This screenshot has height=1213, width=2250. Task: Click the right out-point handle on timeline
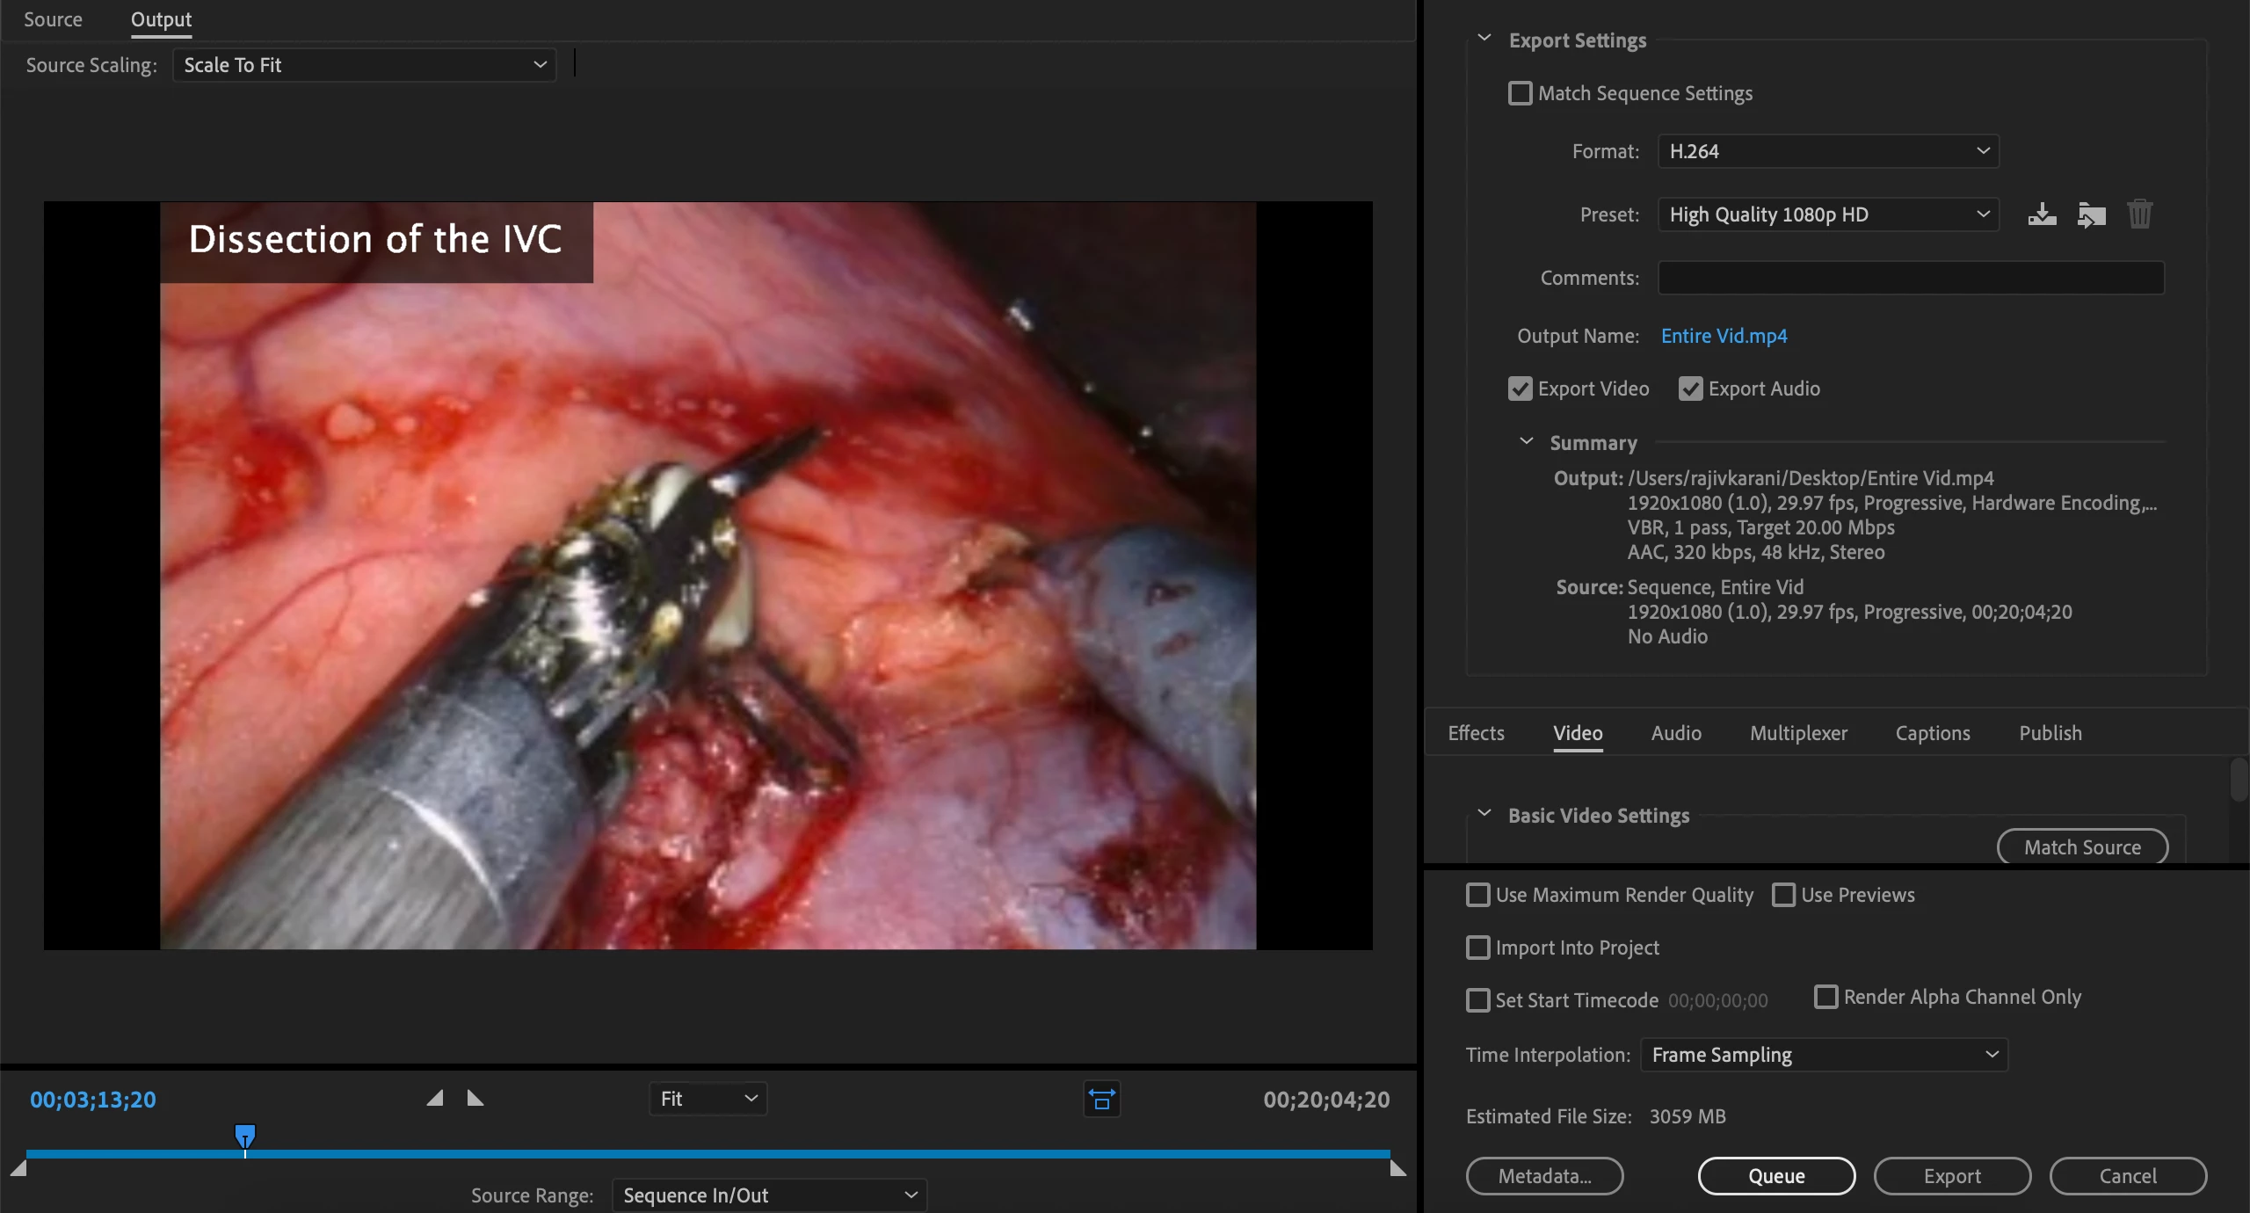click(1397, 1168)
